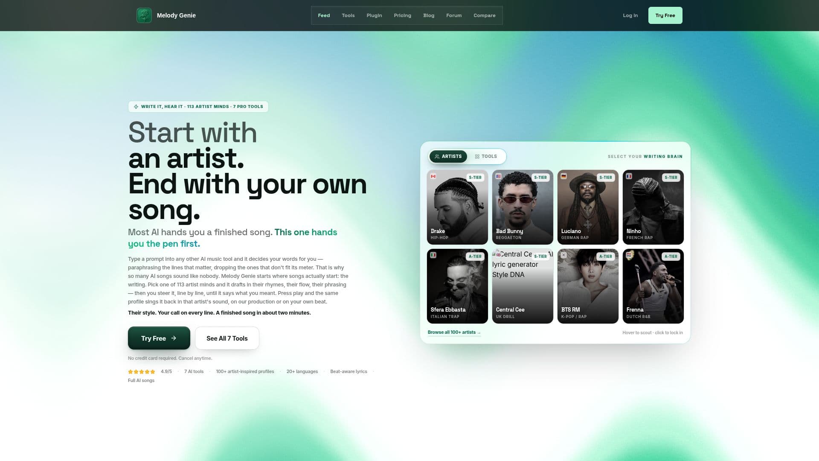Click the S-TIER badge on Bad Bunny card

540,178
